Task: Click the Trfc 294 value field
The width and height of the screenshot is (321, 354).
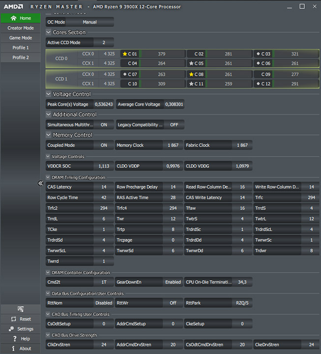Action: click(x=311, y=197)
